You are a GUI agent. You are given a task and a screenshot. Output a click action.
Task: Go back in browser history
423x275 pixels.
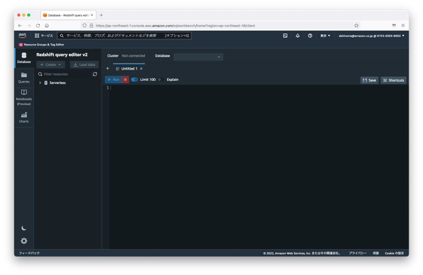click(x=20, y=25)
